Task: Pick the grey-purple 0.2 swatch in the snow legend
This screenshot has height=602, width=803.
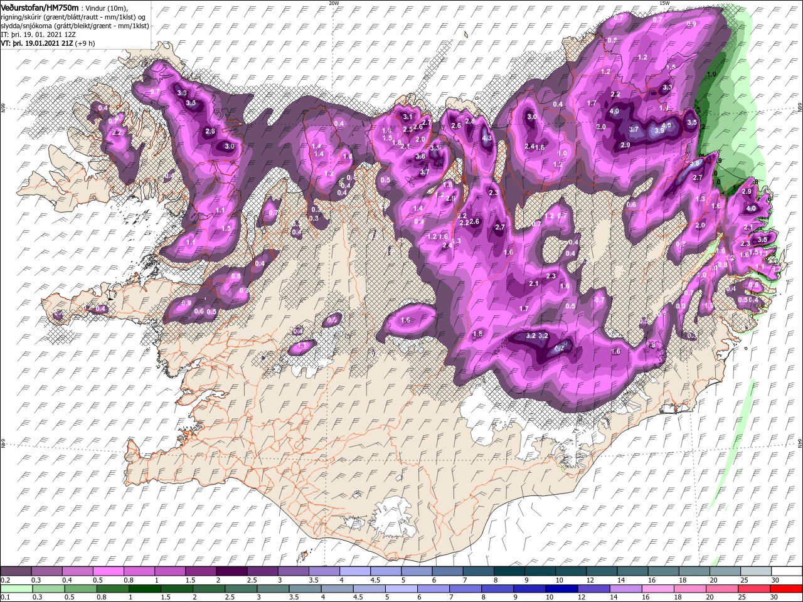Action: pos(16,571)
